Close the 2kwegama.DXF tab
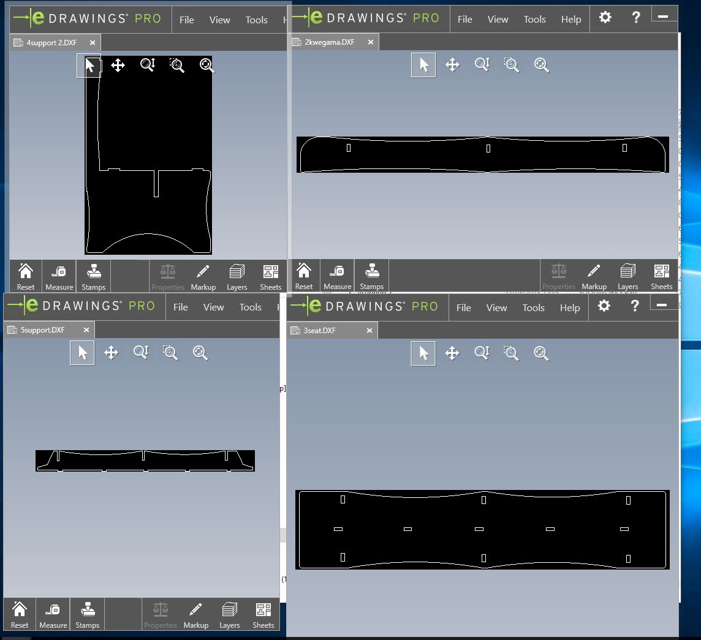The height and width of the screenshot is (640, 701). click(370, 42)
